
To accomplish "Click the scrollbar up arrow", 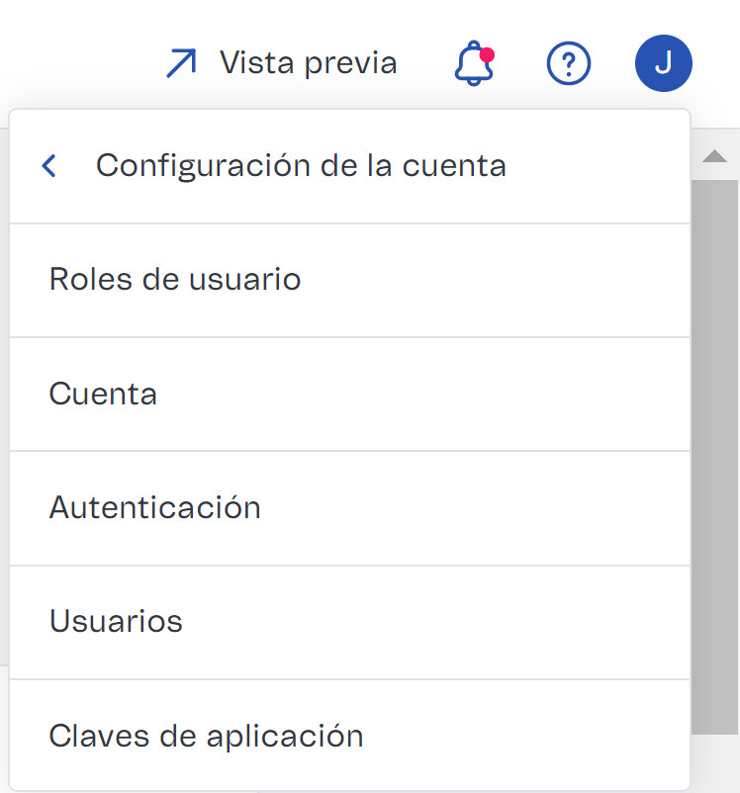I will point(716,155).
